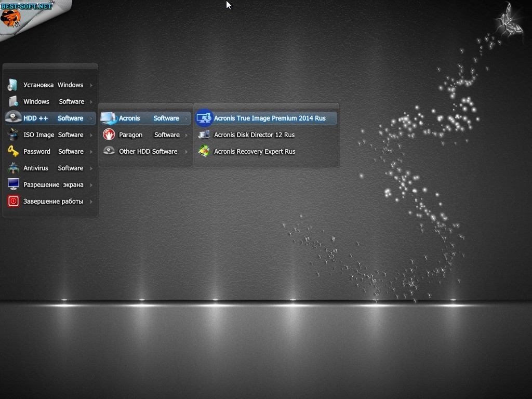Viewport: 532px width, 399px height.
Task: Open the Разрешение экрана menu entry
Action: [x=50, y=184]
